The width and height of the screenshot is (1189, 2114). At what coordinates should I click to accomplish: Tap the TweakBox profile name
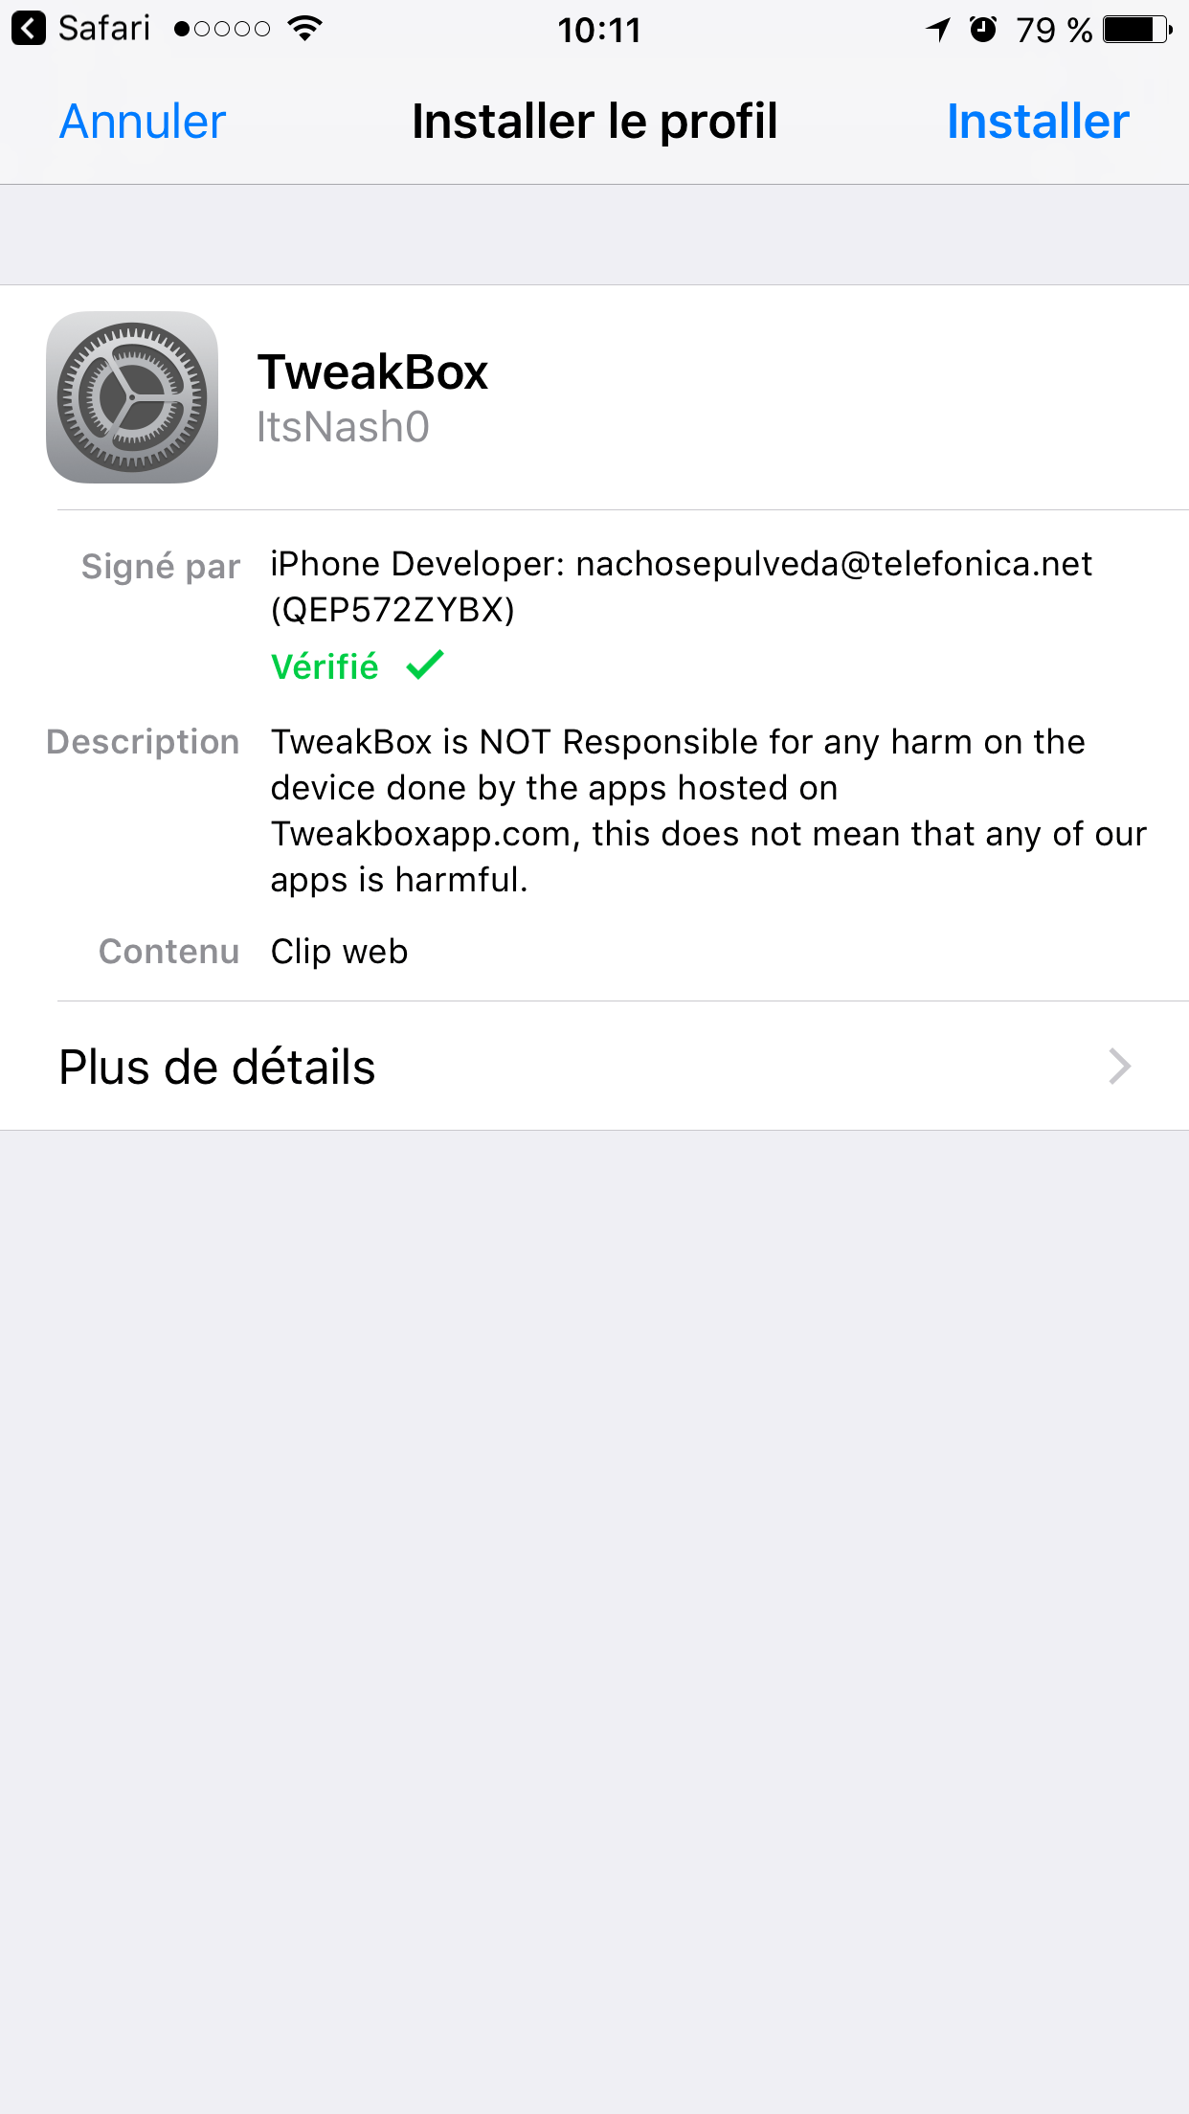(372, 371)
